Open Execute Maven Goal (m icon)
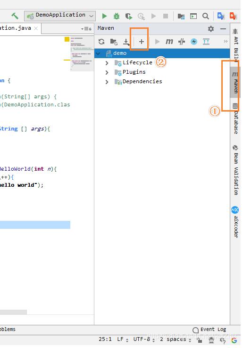 click(169, 42)
